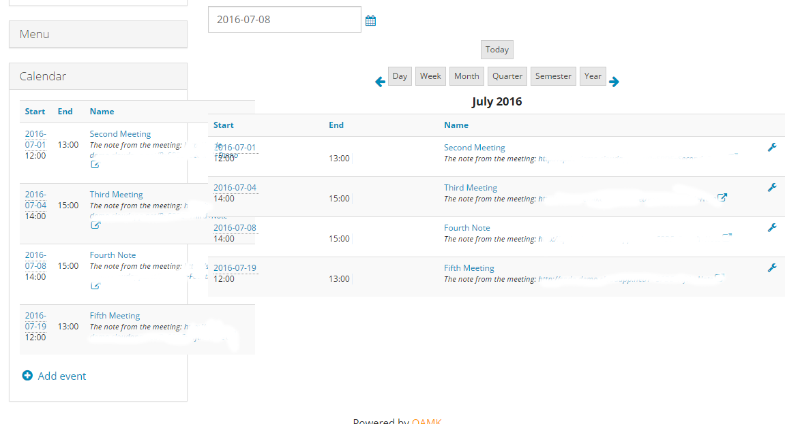
Task: Click the Add event link
Action: coord(61,376)
